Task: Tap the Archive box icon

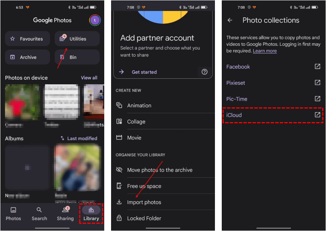Action: [13, 57]
